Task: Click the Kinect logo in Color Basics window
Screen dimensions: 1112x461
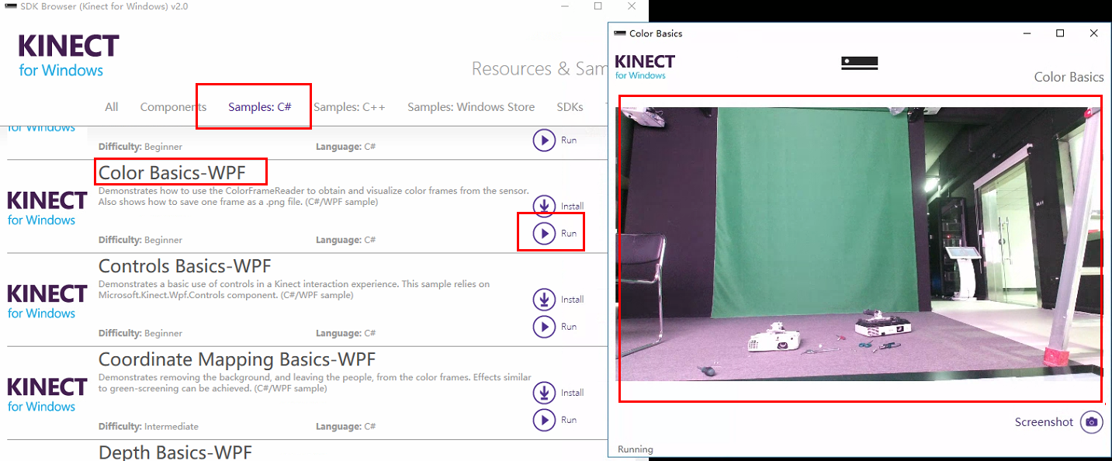Action: (644, 66)
